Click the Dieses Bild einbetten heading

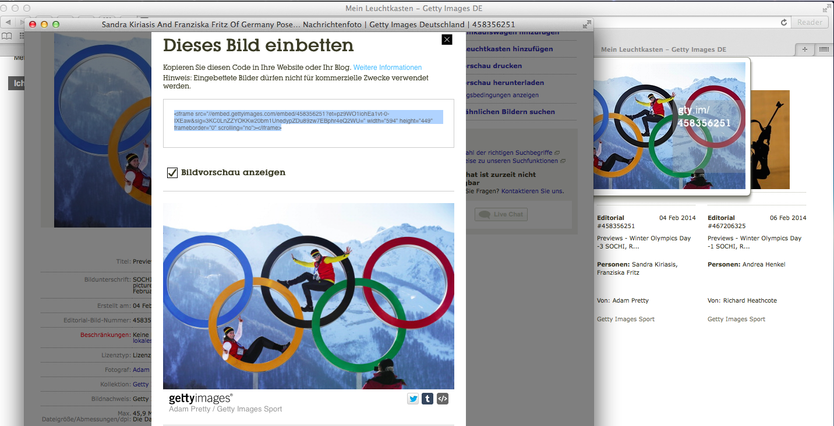[x=258, y=45]
